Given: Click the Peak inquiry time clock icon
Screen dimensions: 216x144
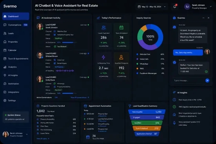Looking at the screenshot, I should coord(174,100).
